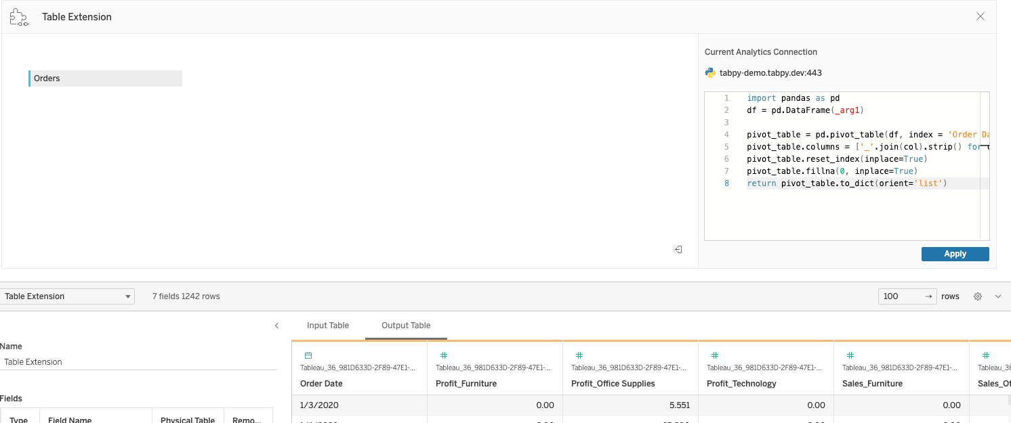Close the Table Extension dialog

coord(980,17)
